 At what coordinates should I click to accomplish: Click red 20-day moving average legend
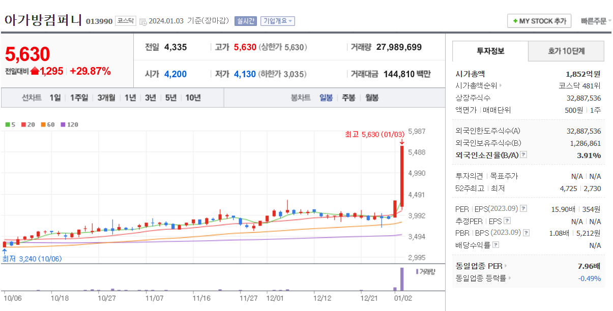pyautogui.click(x=28, y=124)
